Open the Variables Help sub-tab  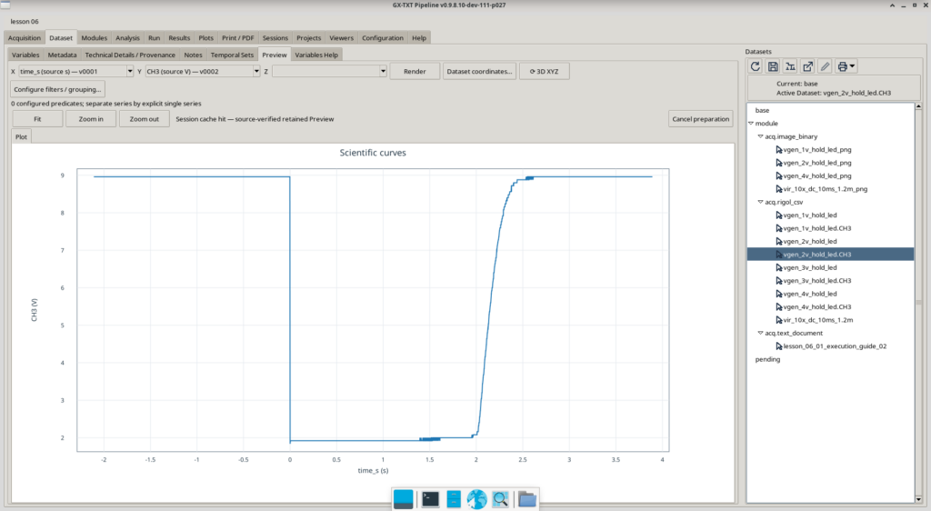point(316,55)
